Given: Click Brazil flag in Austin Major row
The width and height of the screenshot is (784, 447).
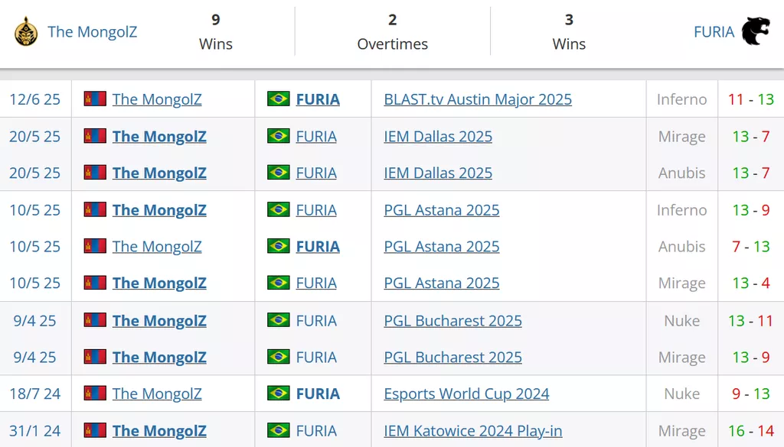Looking at the screenshot, I should pyautogui.click(x=279, y=99).
